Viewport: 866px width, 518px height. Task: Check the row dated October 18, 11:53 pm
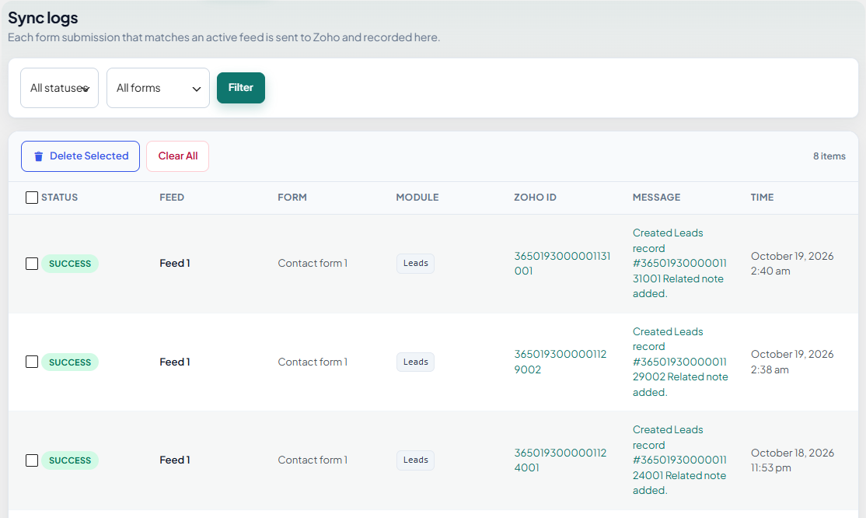click(32, 460)
